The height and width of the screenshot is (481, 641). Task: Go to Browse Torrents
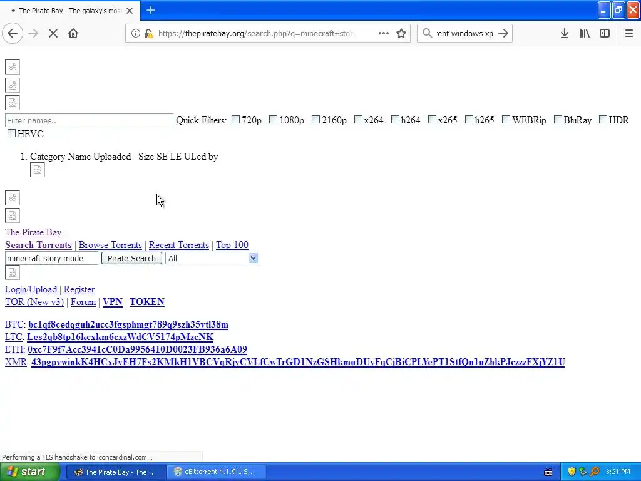[x=110, y=245]
